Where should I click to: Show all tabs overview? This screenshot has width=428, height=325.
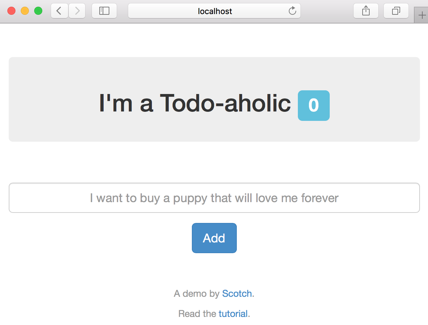[396, 11]
